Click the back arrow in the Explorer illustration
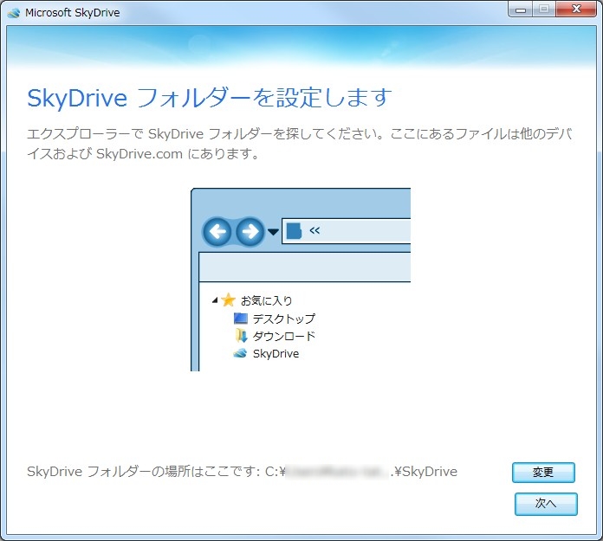Image resolution: width=603 pixels, height=541 pixels. point(217,232)
